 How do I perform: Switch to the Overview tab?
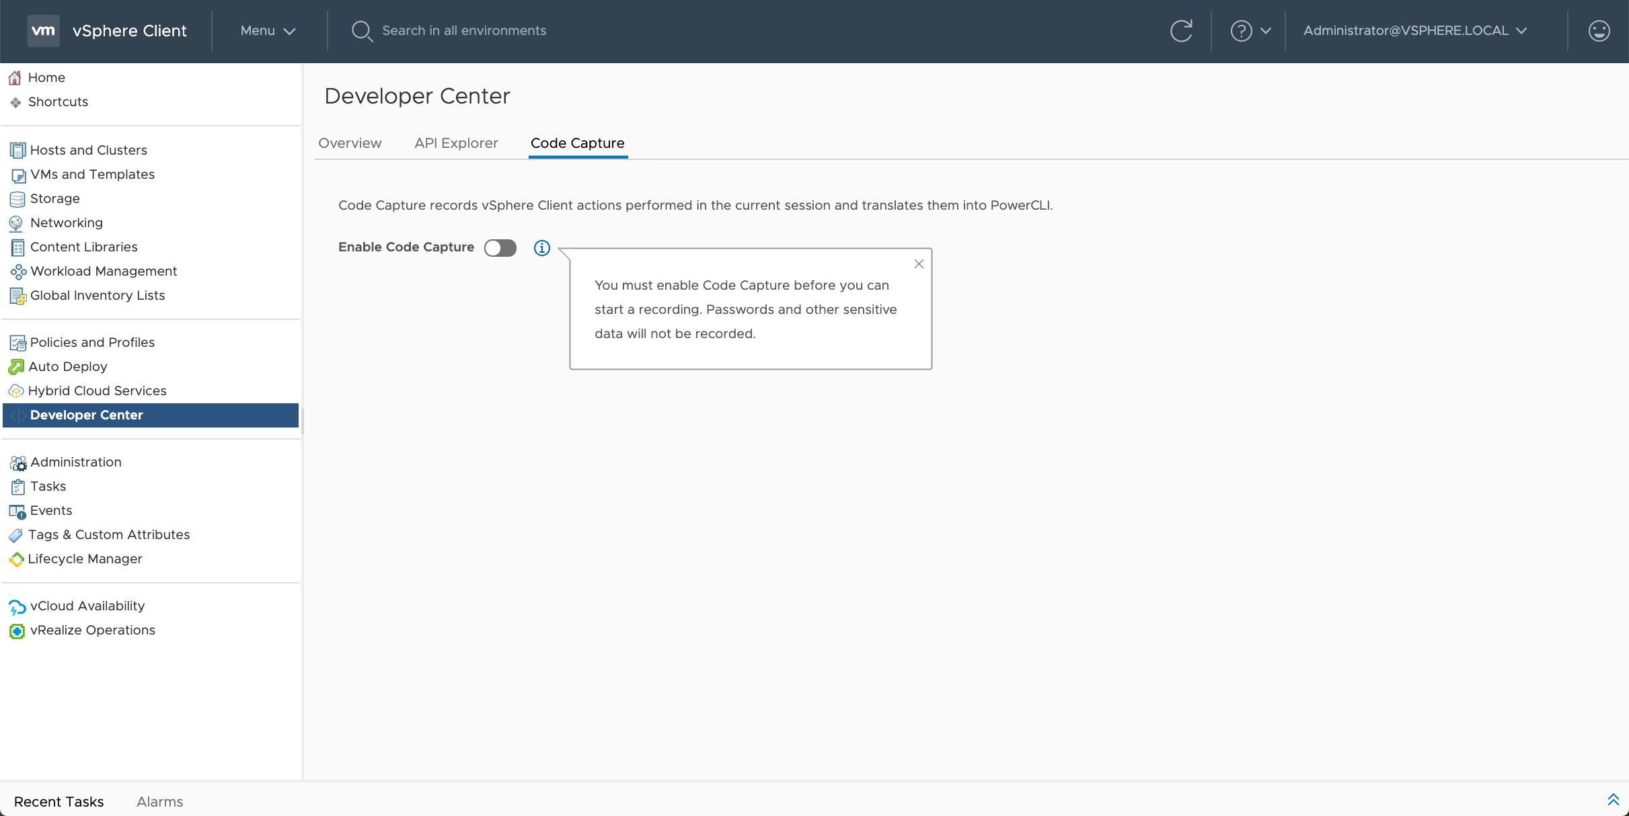tap(350, 143)
